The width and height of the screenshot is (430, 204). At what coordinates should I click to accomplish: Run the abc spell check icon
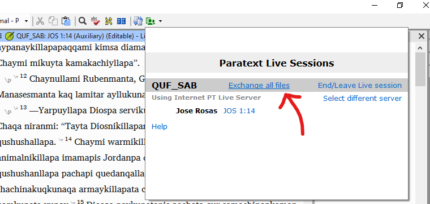pos(95,21)
